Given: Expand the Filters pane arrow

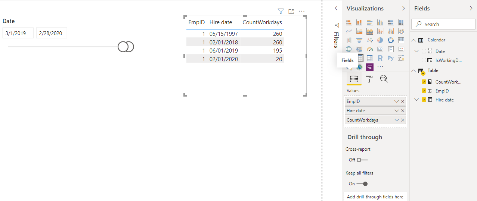Looking at the screenshot, I should pos(336,8).
